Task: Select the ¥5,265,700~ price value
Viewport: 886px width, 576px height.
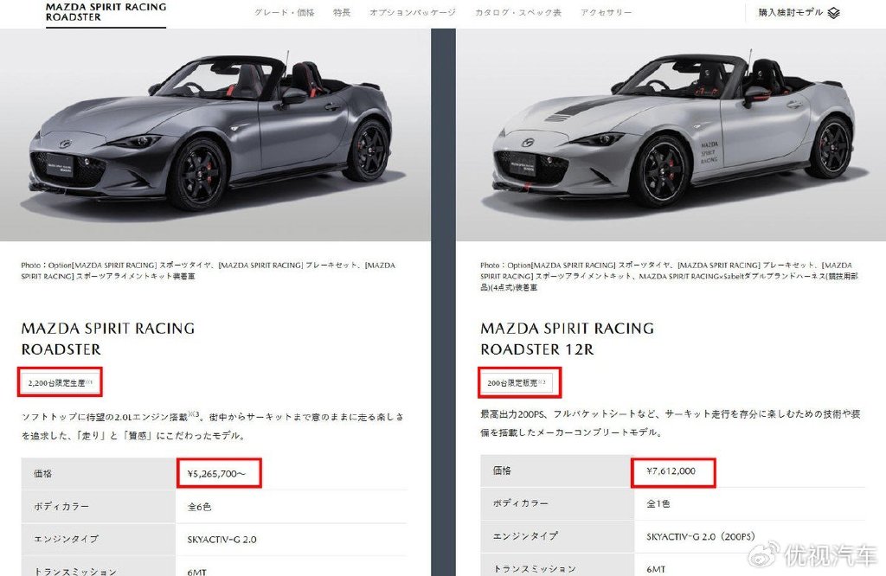Action: coord(216,474)
